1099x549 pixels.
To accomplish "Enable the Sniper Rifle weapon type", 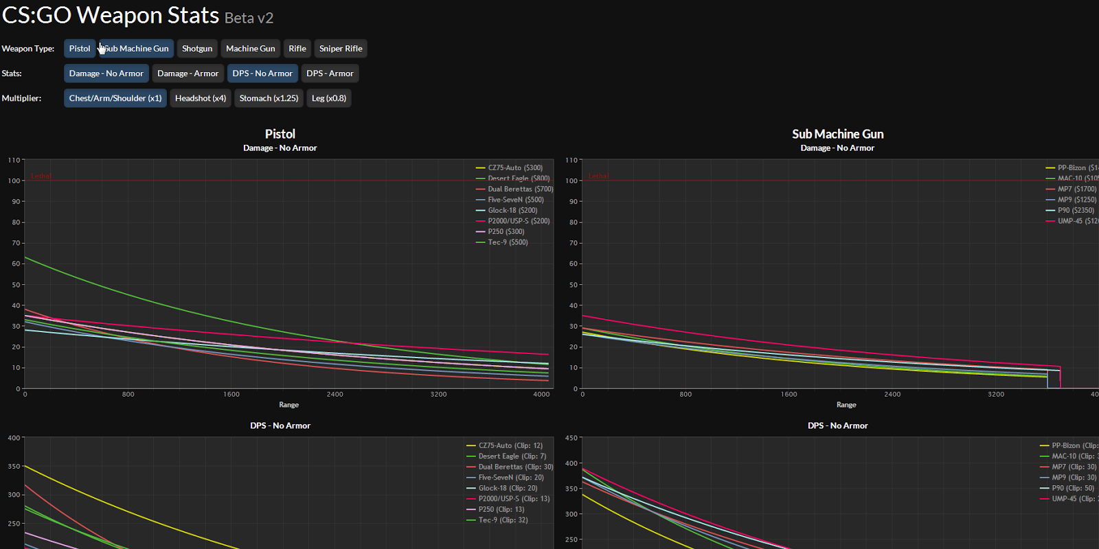I will (x=341, y=49).
